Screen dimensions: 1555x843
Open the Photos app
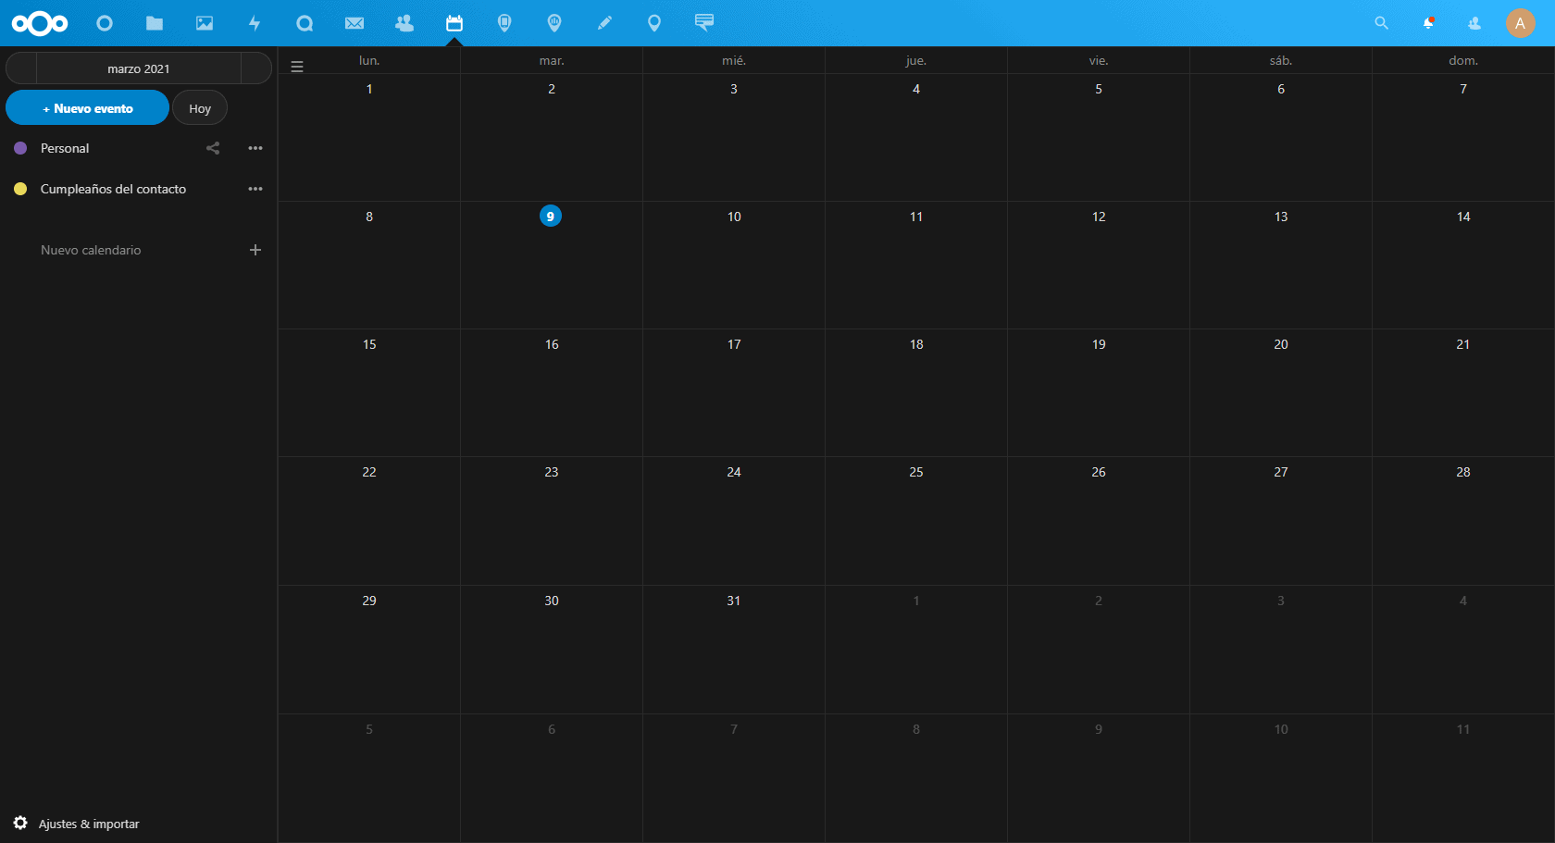pos(205,23)
